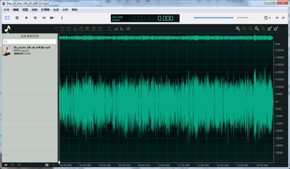Click the stop button
This screenshot has height=169, width=290.
pyautogui.click(x=35, y=18)
